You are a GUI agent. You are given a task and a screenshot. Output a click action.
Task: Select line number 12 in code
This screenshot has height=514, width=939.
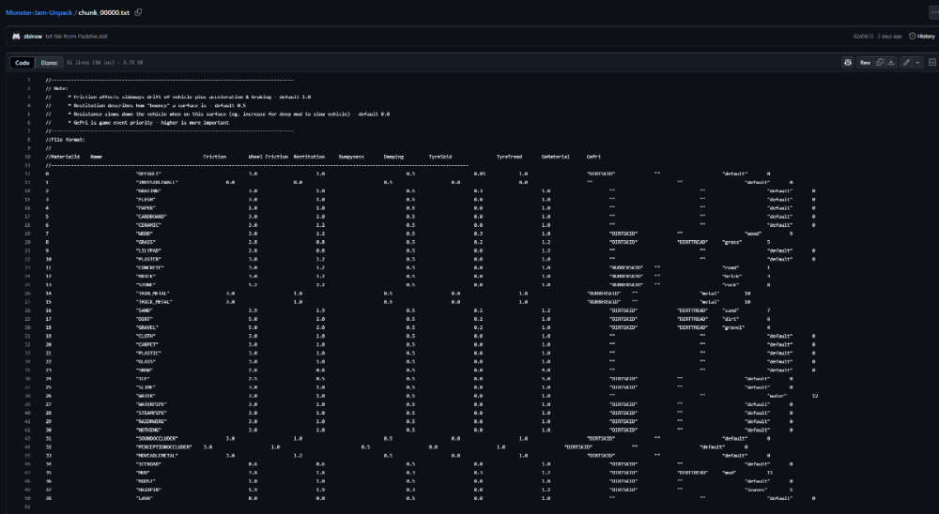pos(28,174)
